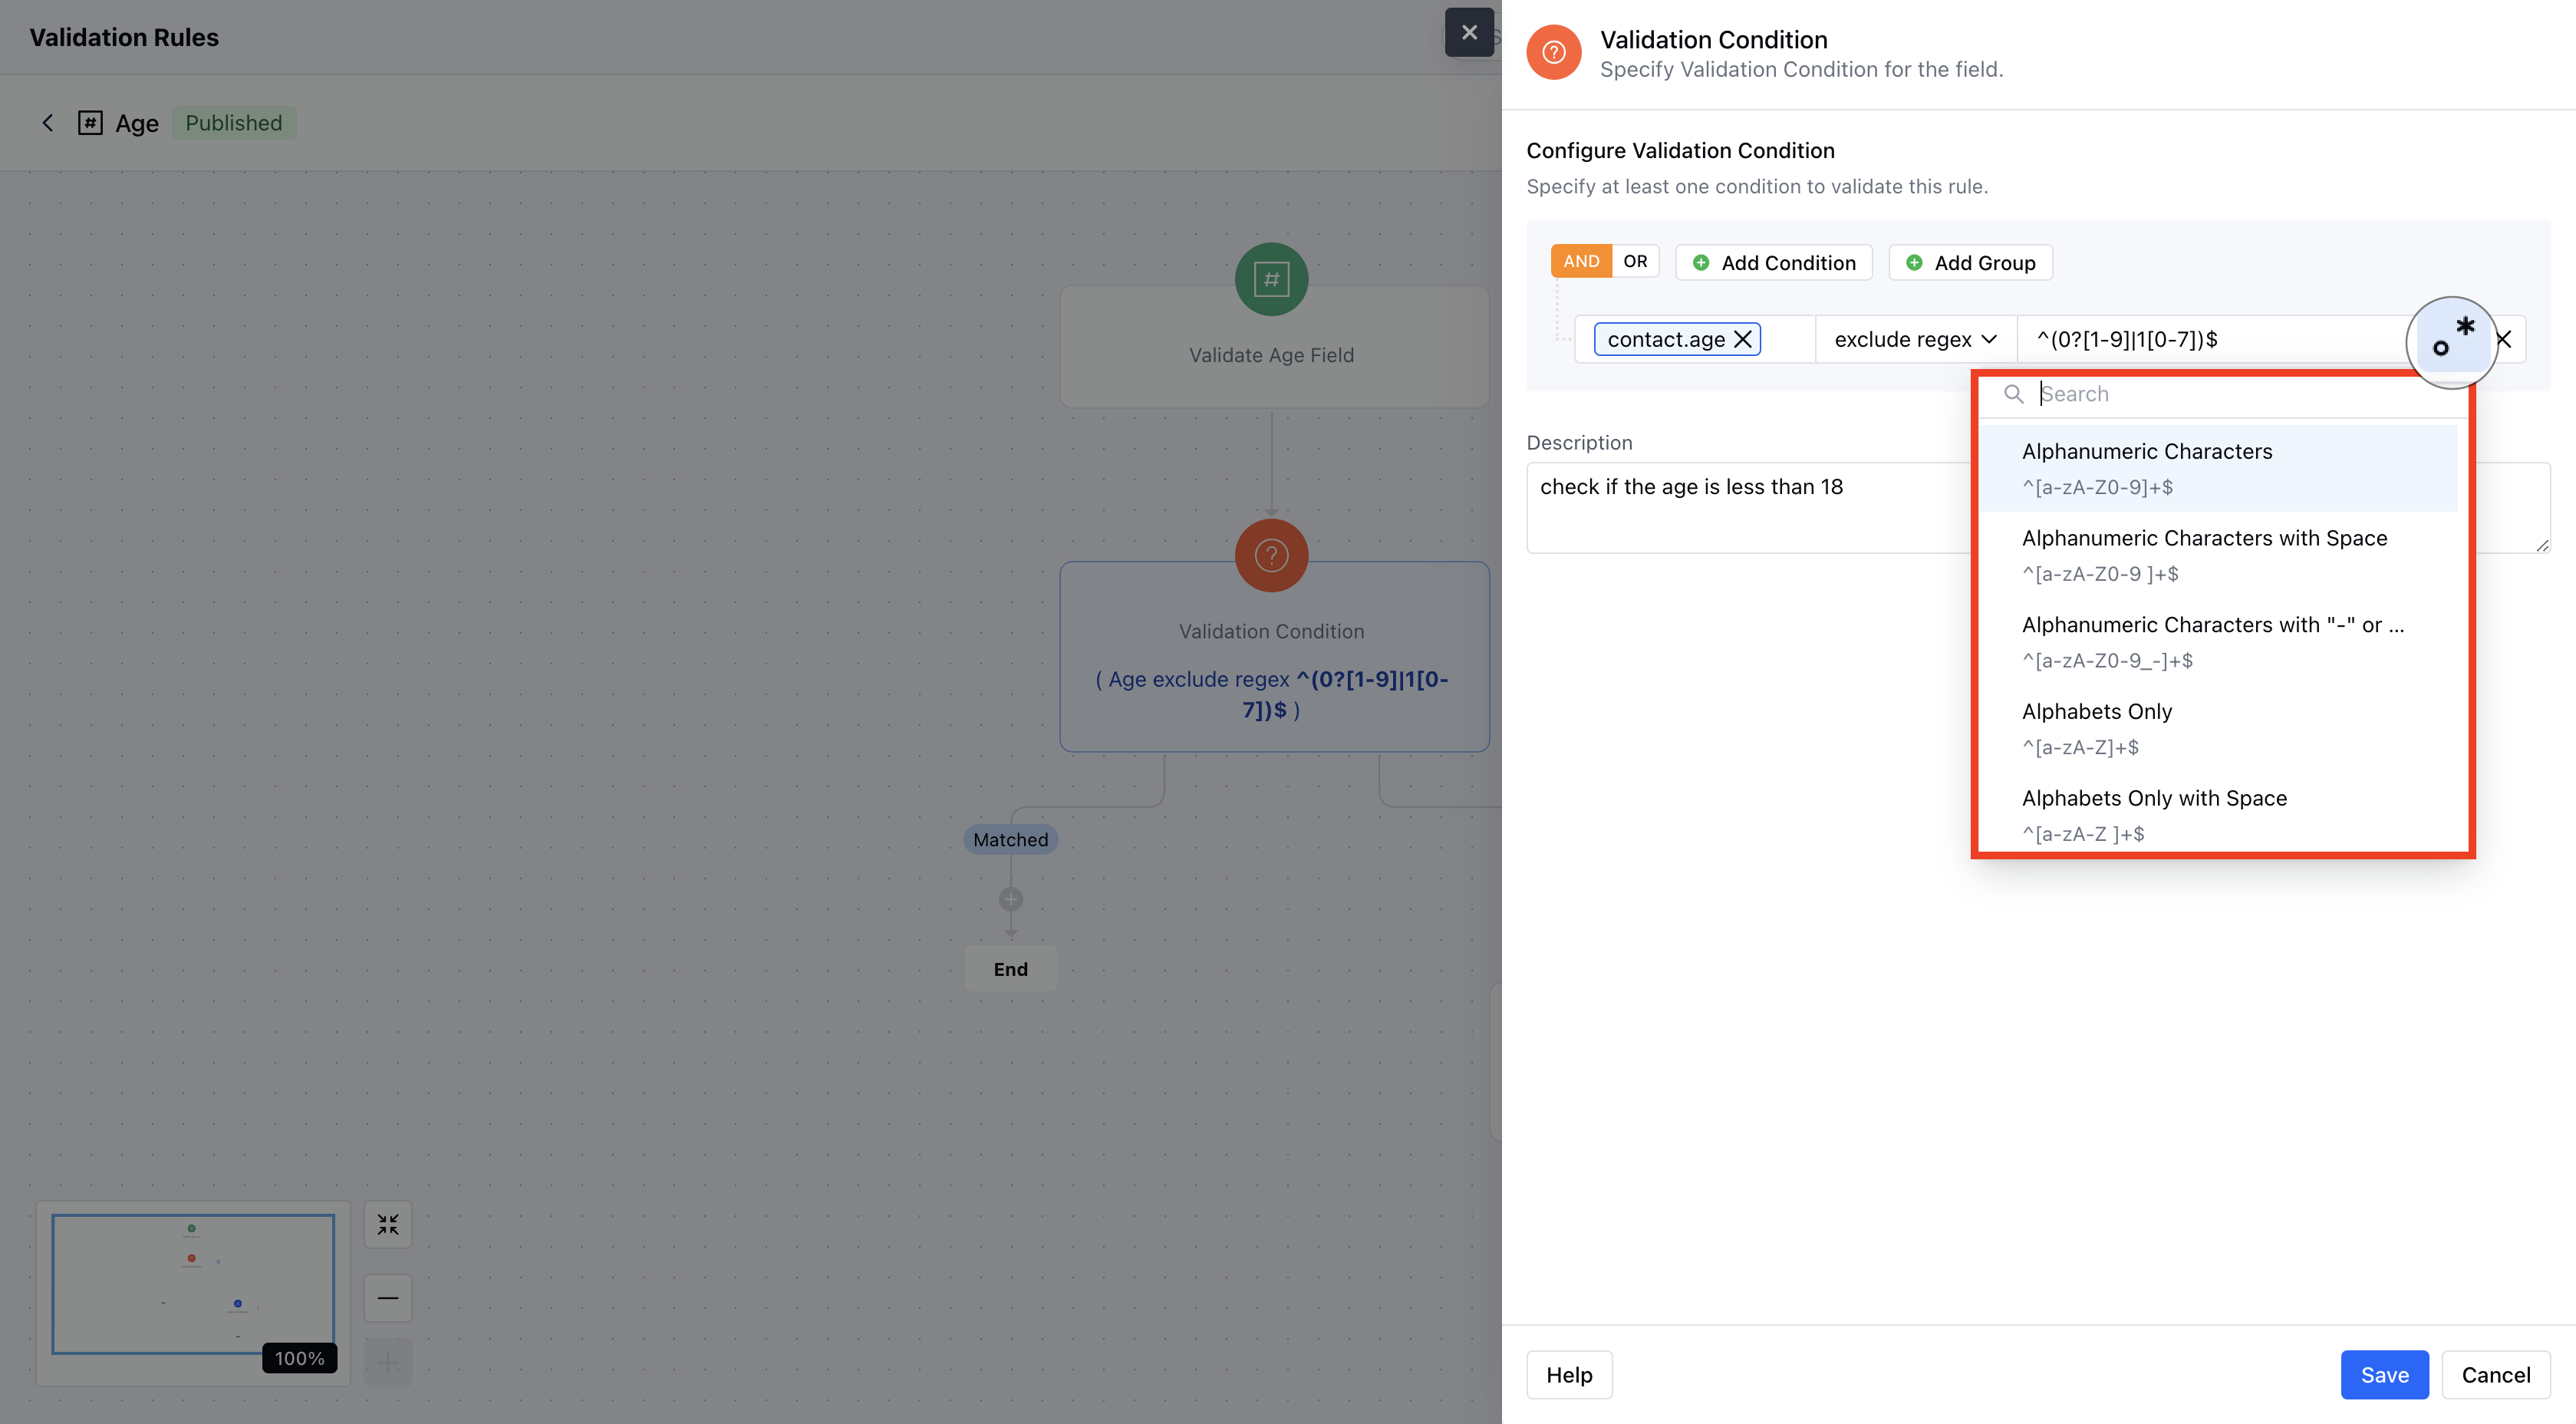Switch condition logic to OR
The width and height of the screenshot is (2576, 1424).
click(1635, 262)
